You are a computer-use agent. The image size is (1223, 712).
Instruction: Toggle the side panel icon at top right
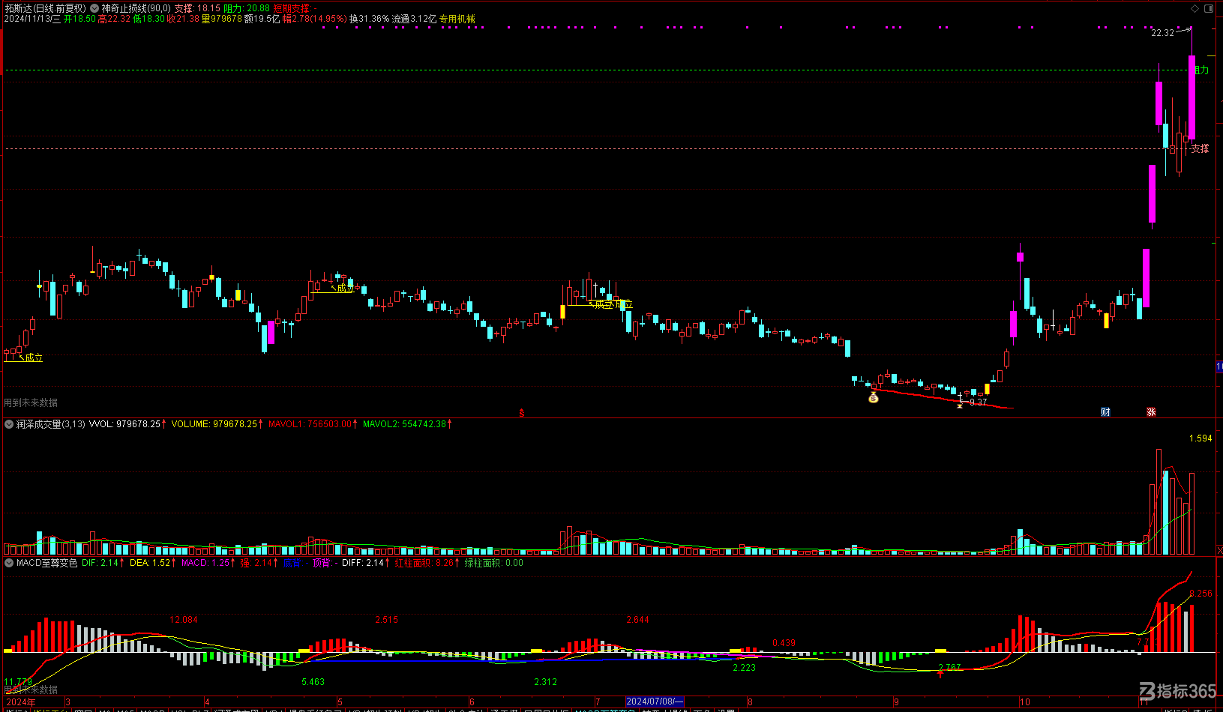[x=1209, y=8]
